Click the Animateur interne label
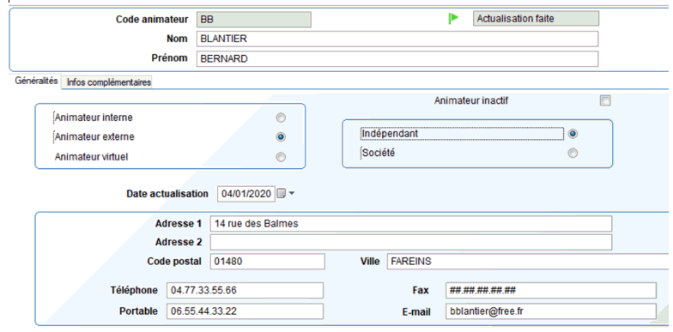 [94, 118]
